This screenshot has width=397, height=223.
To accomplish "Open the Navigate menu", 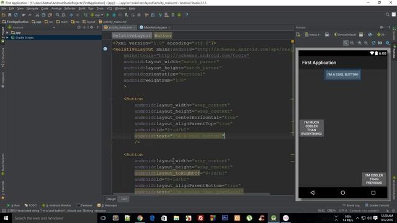I will 32,9.
